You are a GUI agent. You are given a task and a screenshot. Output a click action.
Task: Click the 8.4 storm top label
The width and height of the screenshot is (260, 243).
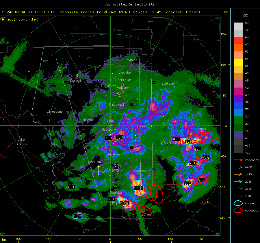(197, 149)
